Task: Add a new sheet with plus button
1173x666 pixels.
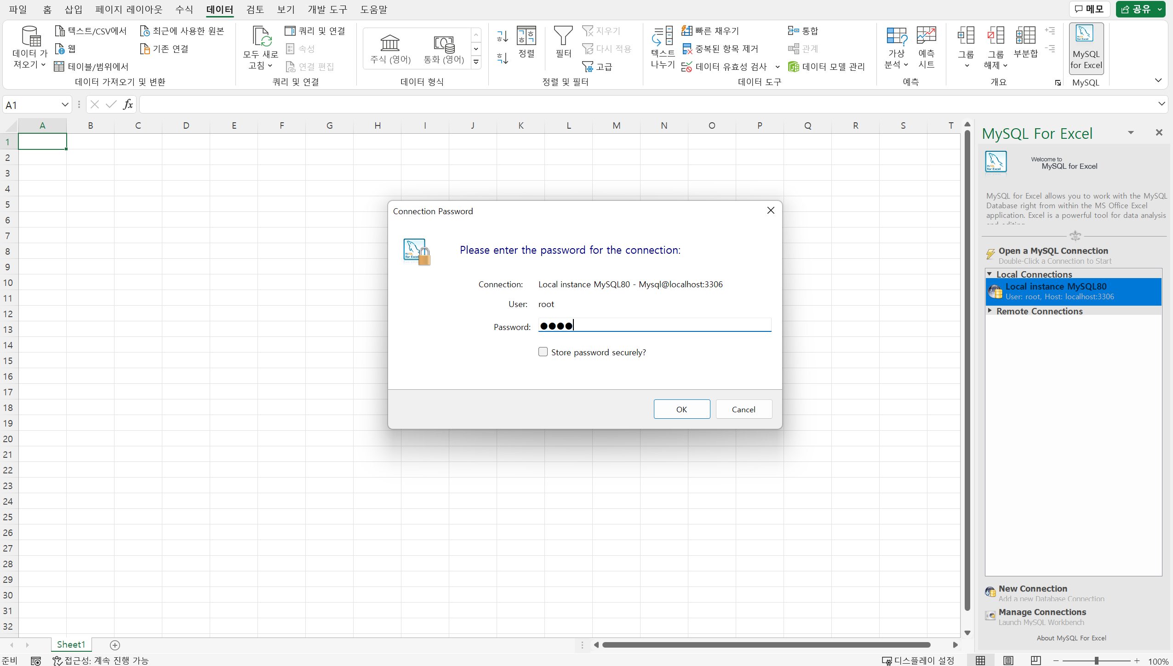Action: click(115, 645)
